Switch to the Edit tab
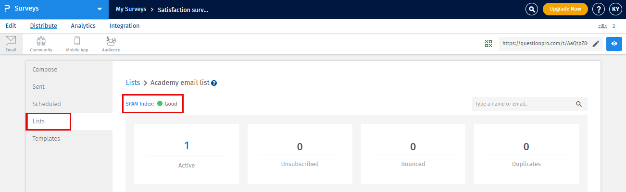 11,26
